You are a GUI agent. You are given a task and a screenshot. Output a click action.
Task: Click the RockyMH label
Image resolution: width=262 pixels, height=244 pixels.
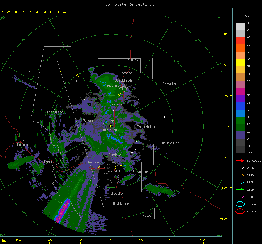pos(77,81)
